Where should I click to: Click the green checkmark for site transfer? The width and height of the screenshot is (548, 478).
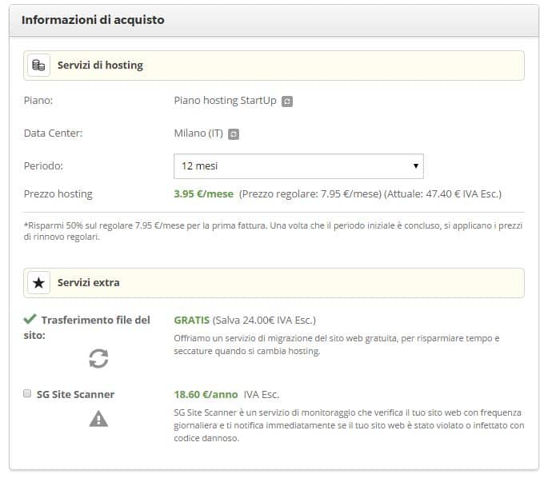[30, 319]
